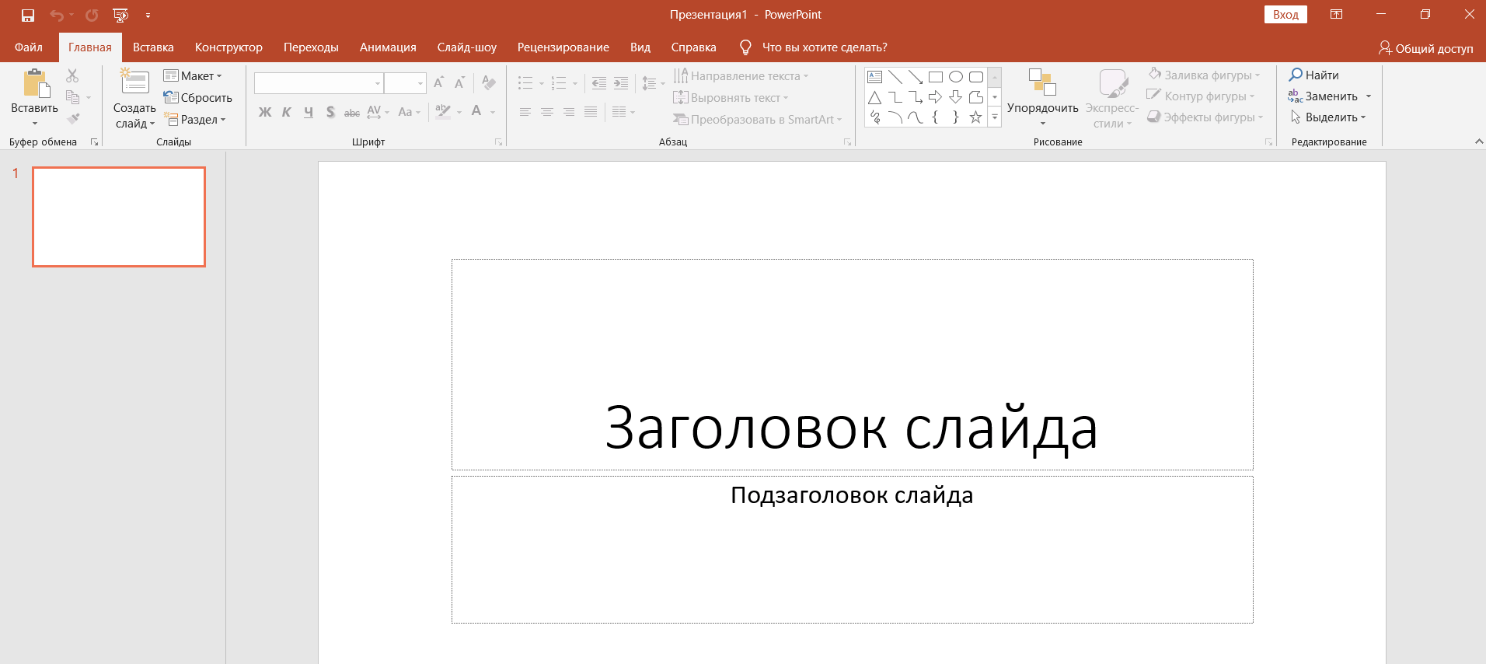Toggle italic К formatting

(287, 112)
